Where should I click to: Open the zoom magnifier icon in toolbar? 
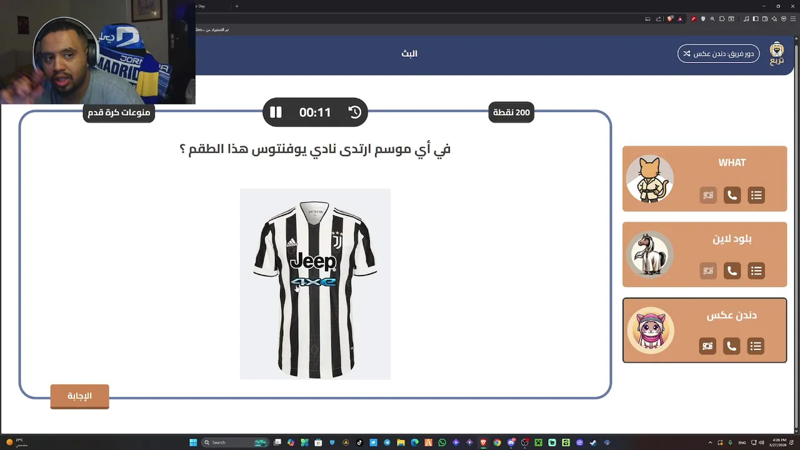(712, 19)
